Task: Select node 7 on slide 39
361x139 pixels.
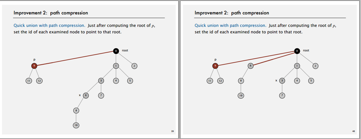Action: pyautogui.click(x=101, y=95)
